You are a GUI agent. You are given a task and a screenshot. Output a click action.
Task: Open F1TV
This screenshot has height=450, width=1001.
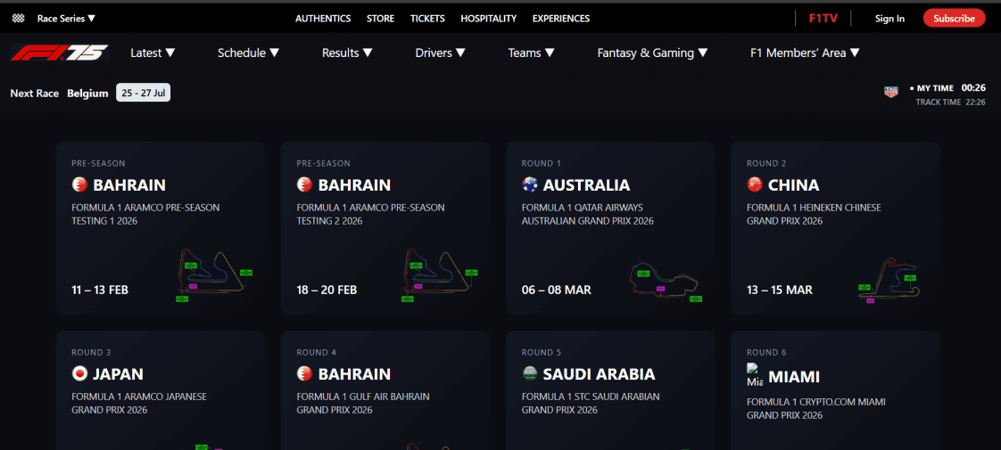tap(823, 19)
